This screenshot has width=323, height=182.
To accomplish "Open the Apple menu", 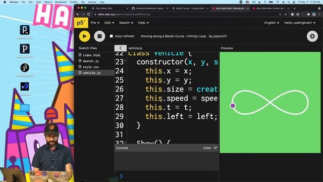I will 5,2.
